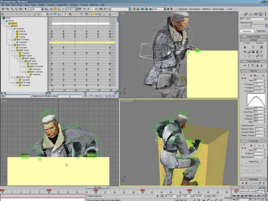Click the Select Pivot button
This screenshot has width=268, height=201.
(253, 161)
